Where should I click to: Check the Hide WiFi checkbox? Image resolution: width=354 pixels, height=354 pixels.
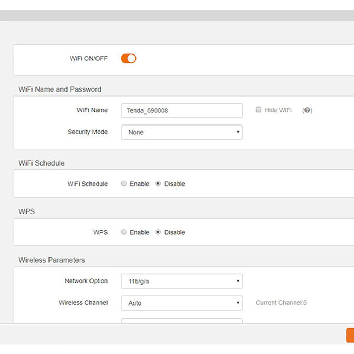(258, 110)
